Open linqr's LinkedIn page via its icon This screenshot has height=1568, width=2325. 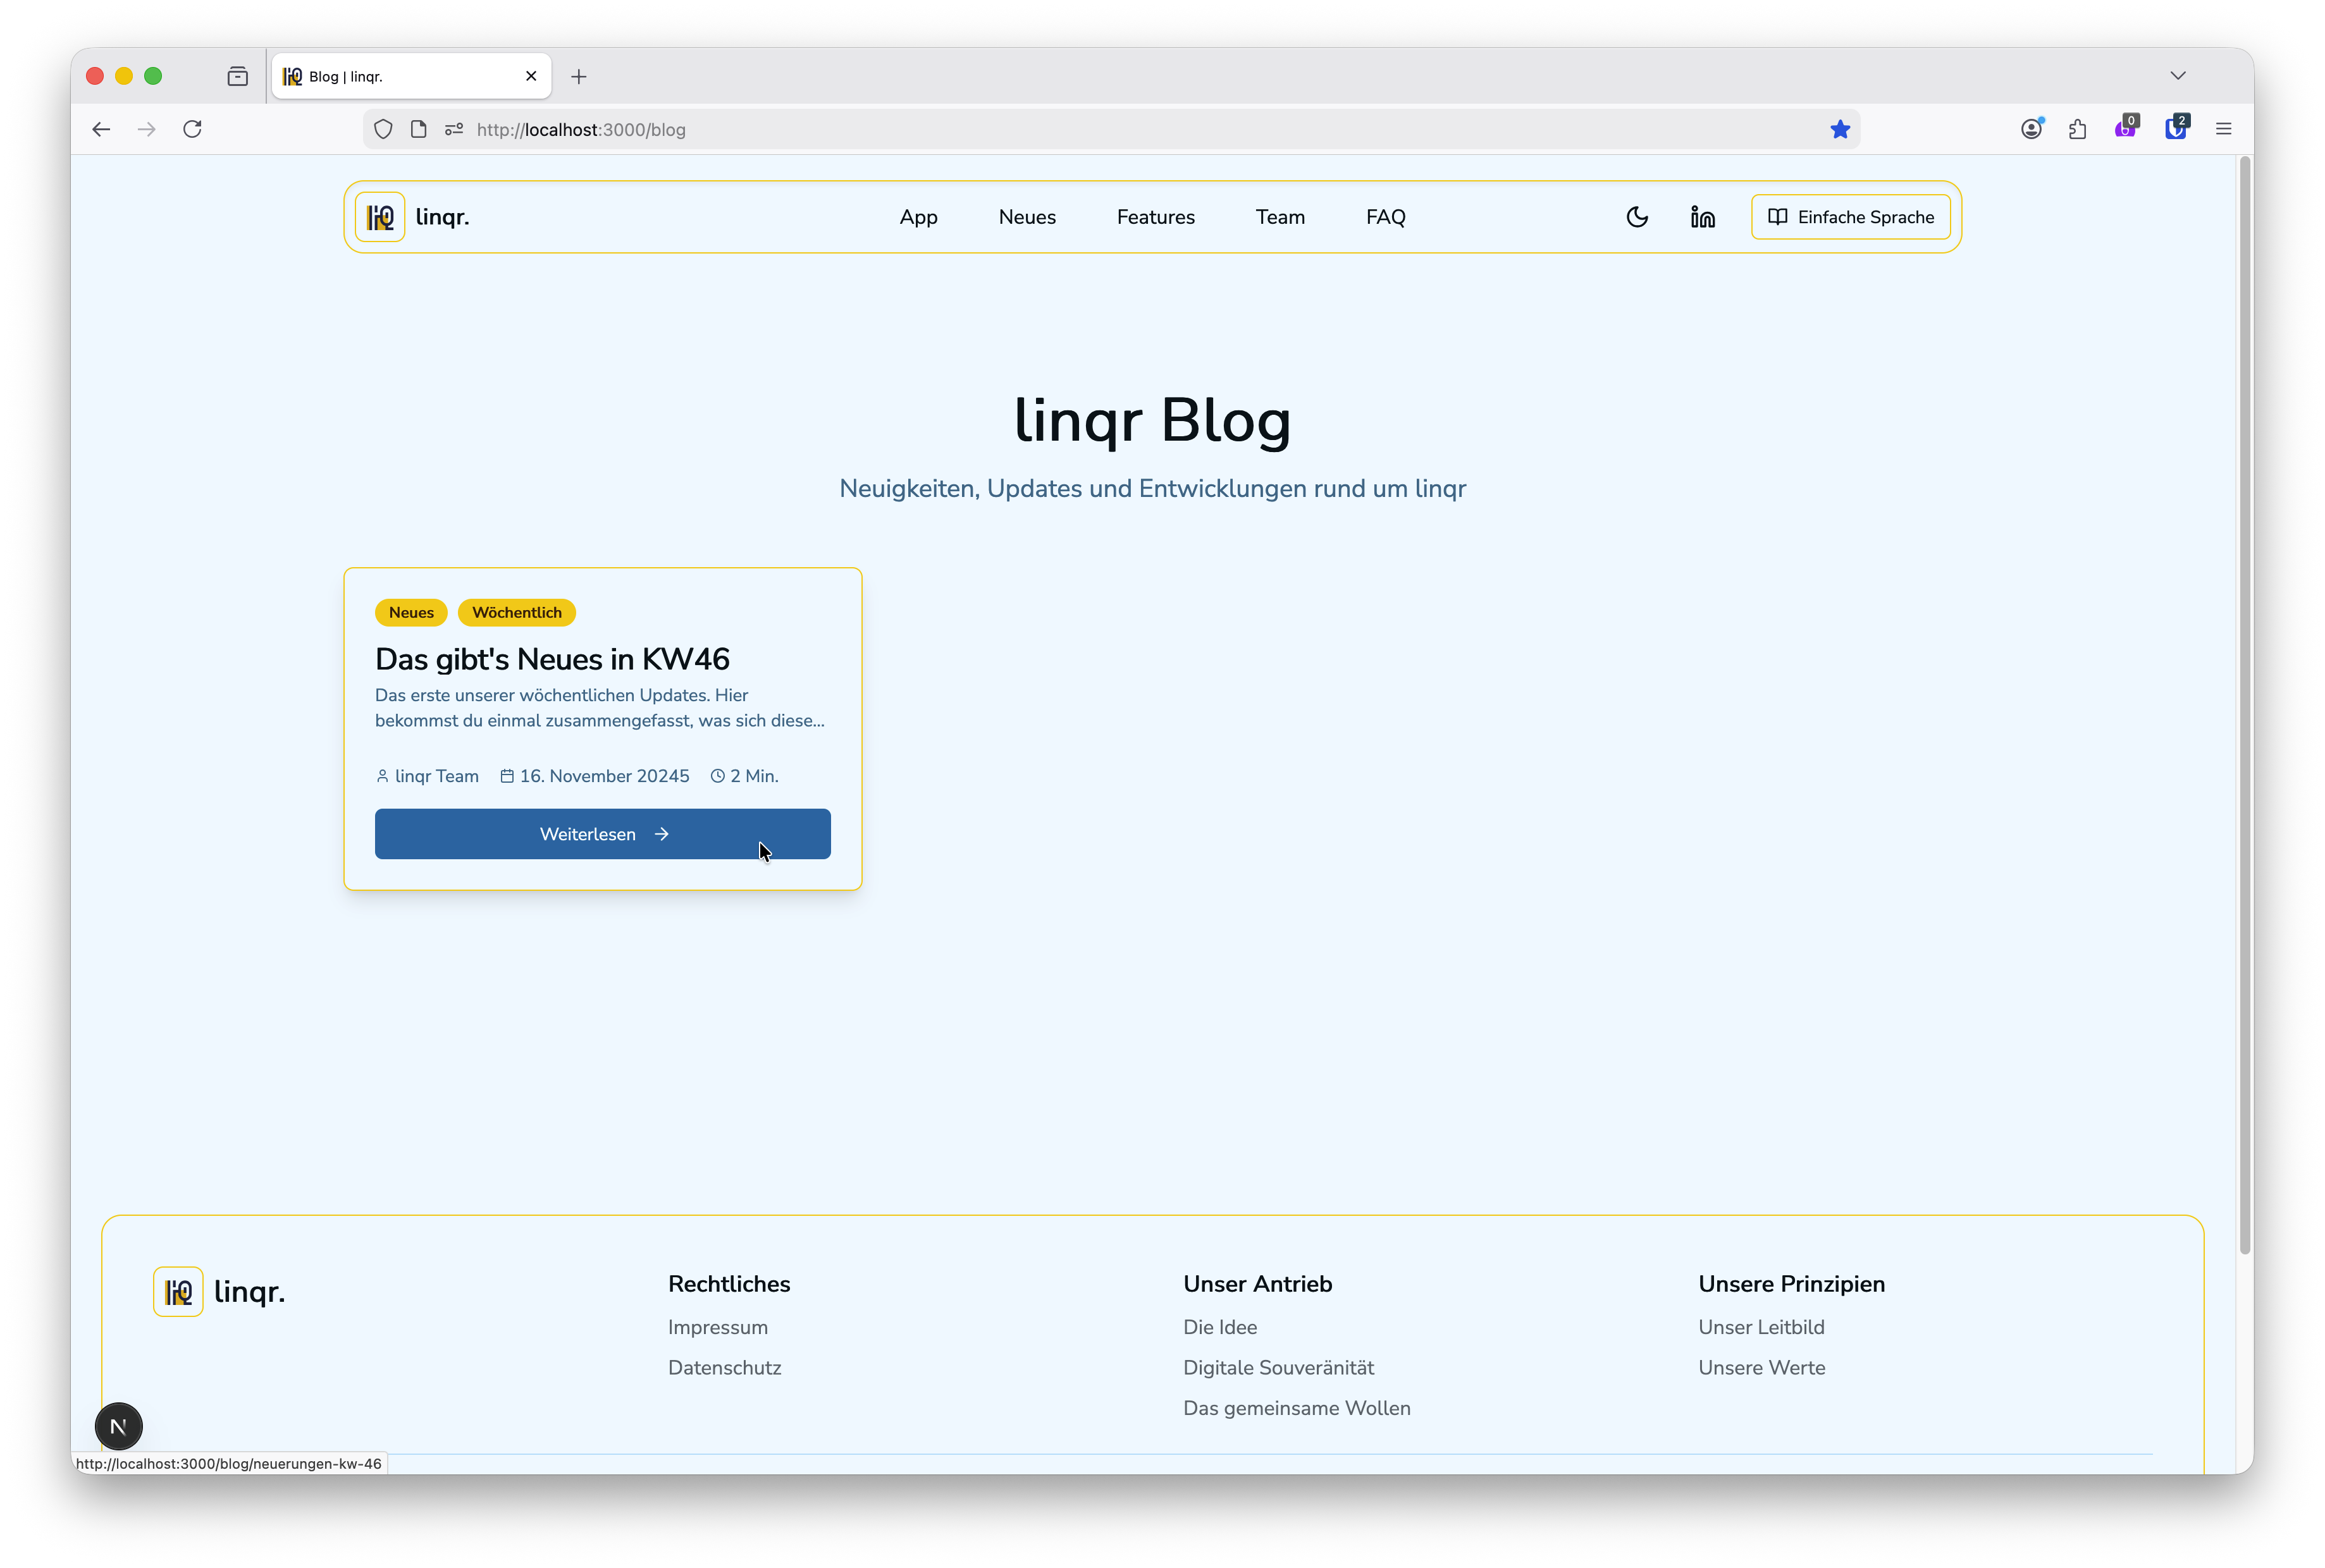pyautogui.click(x=1703, y=216)
